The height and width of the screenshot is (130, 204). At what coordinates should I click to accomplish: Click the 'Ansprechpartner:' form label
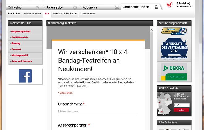click(x=73, y=125)
